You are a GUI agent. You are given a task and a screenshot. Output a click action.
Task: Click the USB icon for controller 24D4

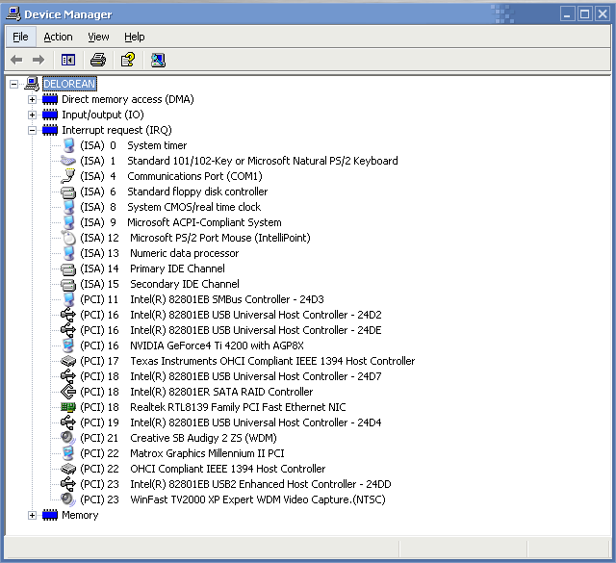coord(68,422)
